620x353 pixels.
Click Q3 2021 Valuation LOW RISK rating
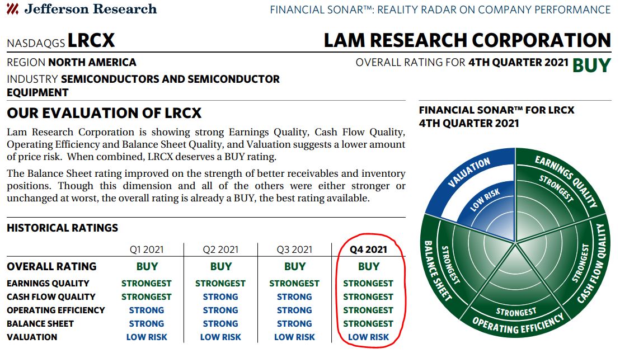(294, 337)
